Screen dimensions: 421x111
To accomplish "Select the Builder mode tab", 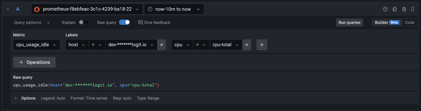I will click(387, 23).
